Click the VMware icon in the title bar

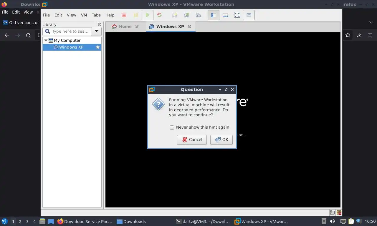[44, 4]
